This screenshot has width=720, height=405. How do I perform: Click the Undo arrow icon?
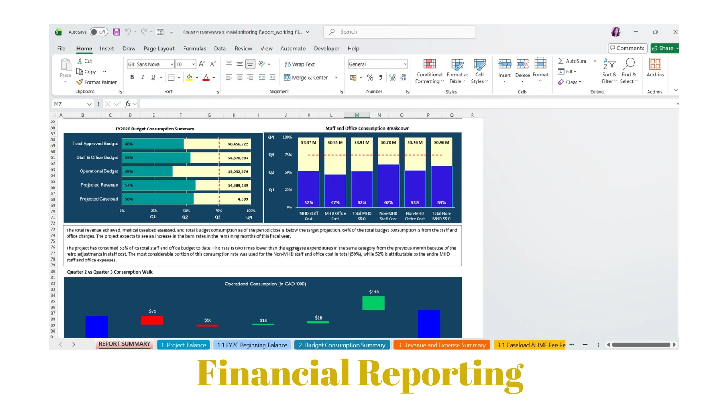coord(128,32)
